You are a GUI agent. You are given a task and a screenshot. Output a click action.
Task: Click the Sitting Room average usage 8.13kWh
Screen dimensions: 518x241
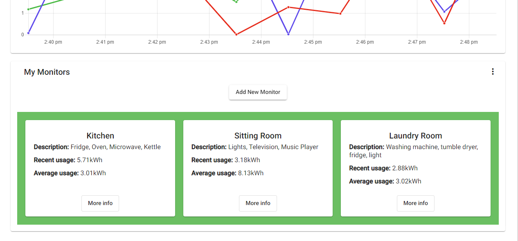pos(251,173)
